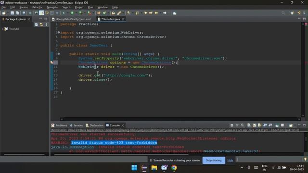The width and height of the screenshot is (308, 173).
Task: Close the DemoTest.java editor tab
Action: (x=123, y=19)
